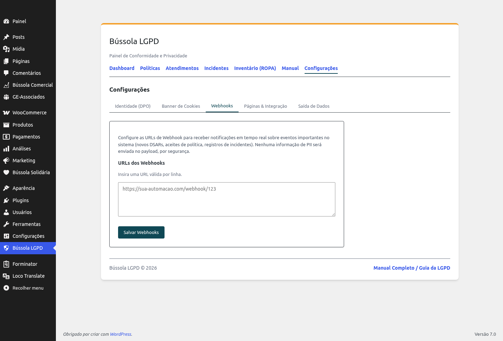This screenshot has width=503, height=341.
Task: Select the Webhooks tab
Action: click(222, 106)
